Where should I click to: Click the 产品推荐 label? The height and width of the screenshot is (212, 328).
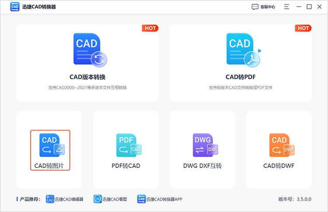(x=30, y=199)
